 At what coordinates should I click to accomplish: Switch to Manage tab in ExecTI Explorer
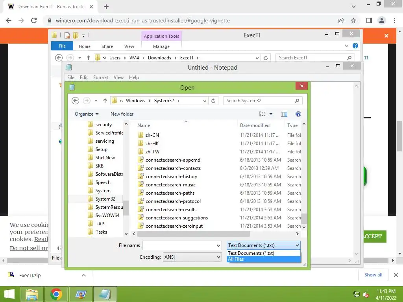click(161, 46)
